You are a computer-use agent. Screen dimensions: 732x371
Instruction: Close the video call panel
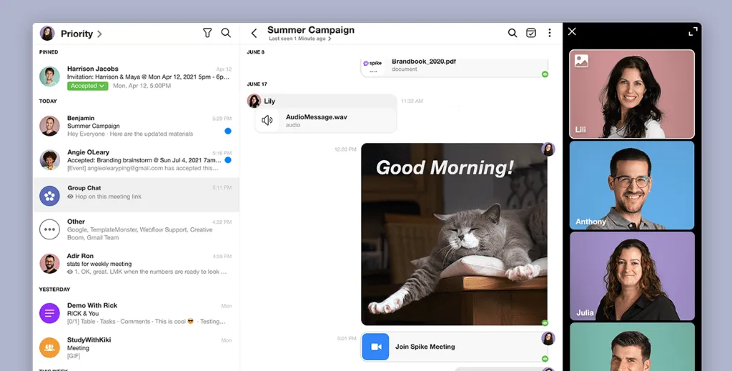point(572,31)
